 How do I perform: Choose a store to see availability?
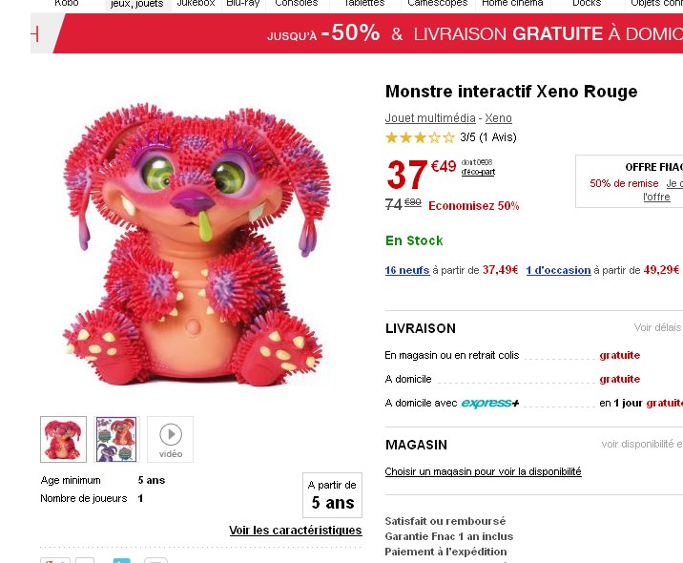(483, 471)
